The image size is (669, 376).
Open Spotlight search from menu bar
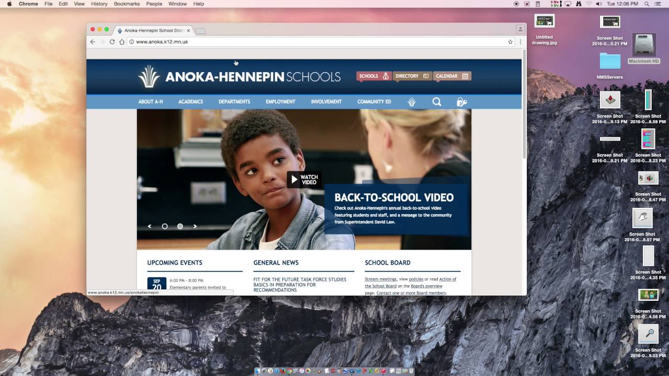click(x=647, y=4)
